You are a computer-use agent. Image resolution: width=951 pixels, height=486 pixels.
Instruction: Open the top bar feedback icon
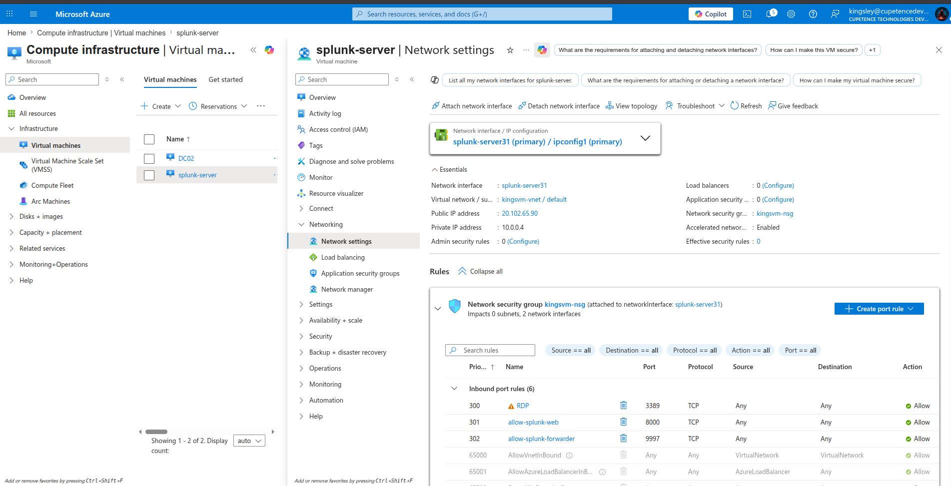(x=835, y=14)
